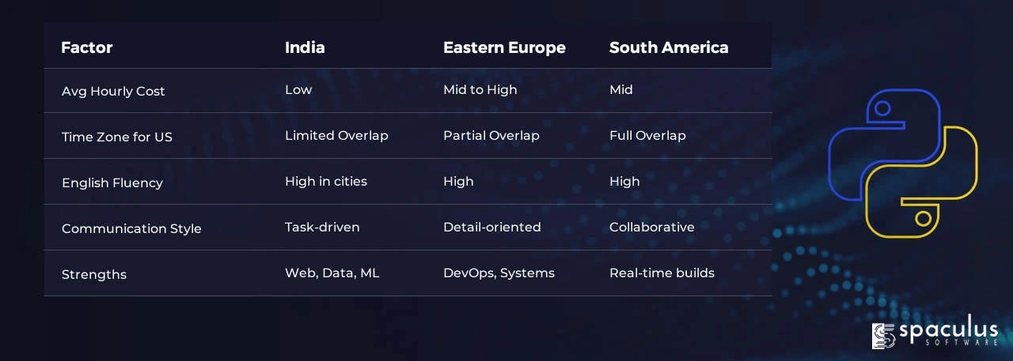
Task: Click the Limited Overlap cell
Action: point(336,135)
